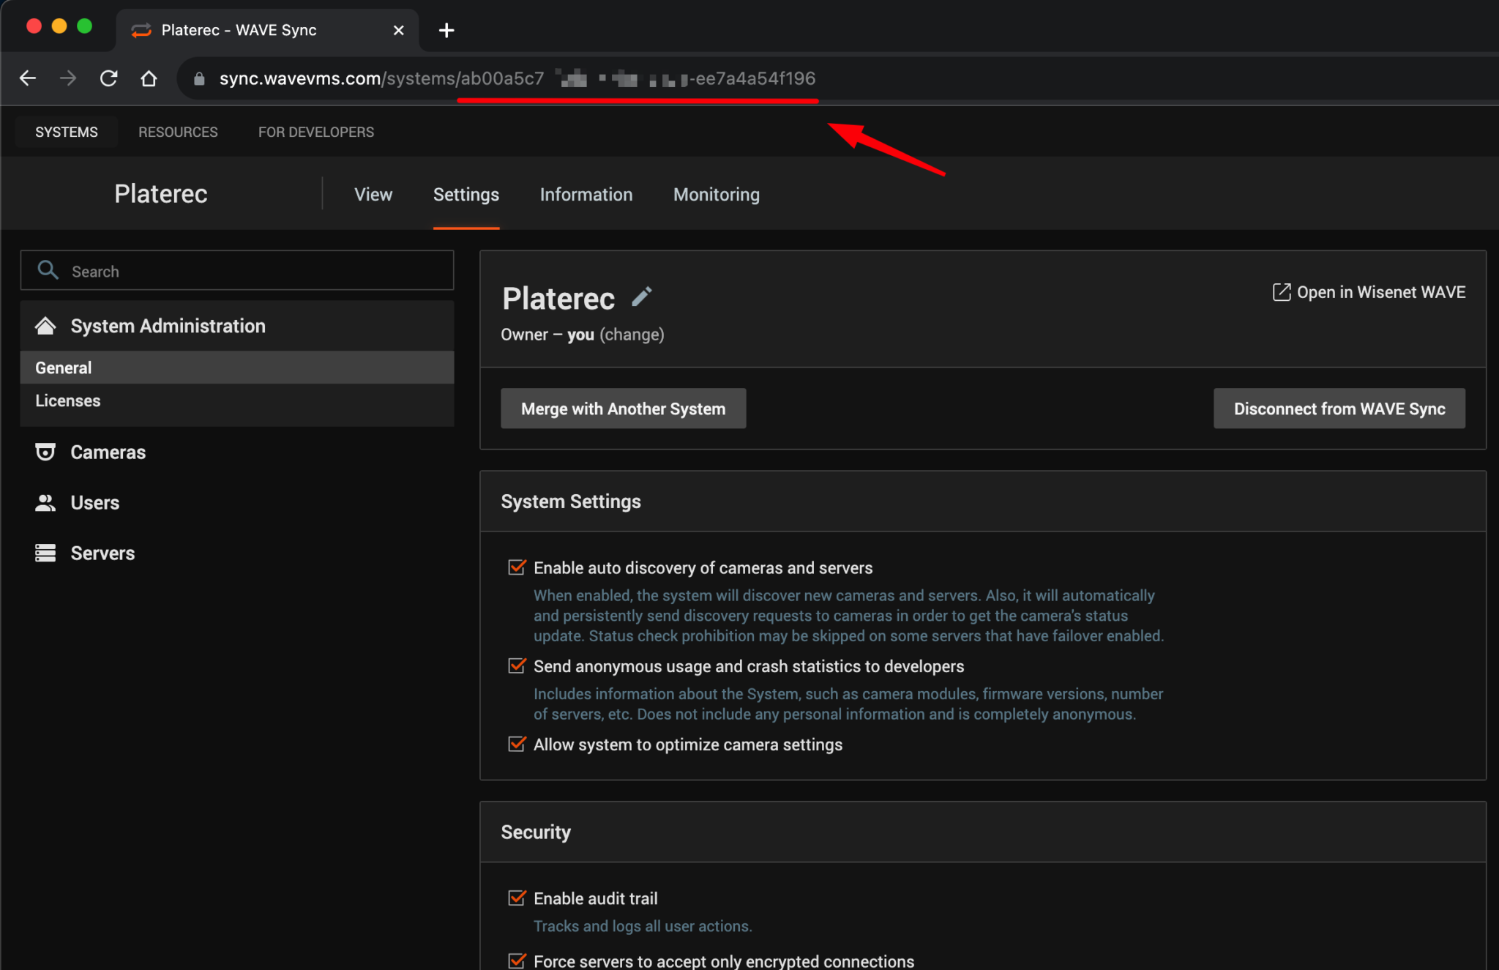Click the Cameras sidebar icon
Image resolution: width=1499 pixels, height=970 pixels.
(x=45, y=452)
